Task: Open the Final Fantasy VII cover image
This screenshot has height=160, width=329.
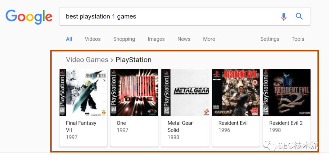Action: point(83,92)
